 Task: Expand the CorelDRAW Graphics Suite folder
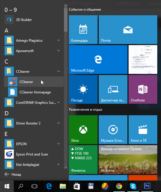59,102
